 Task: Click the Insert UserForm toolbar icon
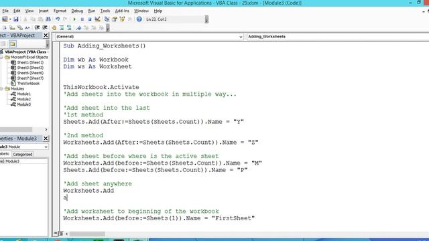tap(5, 19)
